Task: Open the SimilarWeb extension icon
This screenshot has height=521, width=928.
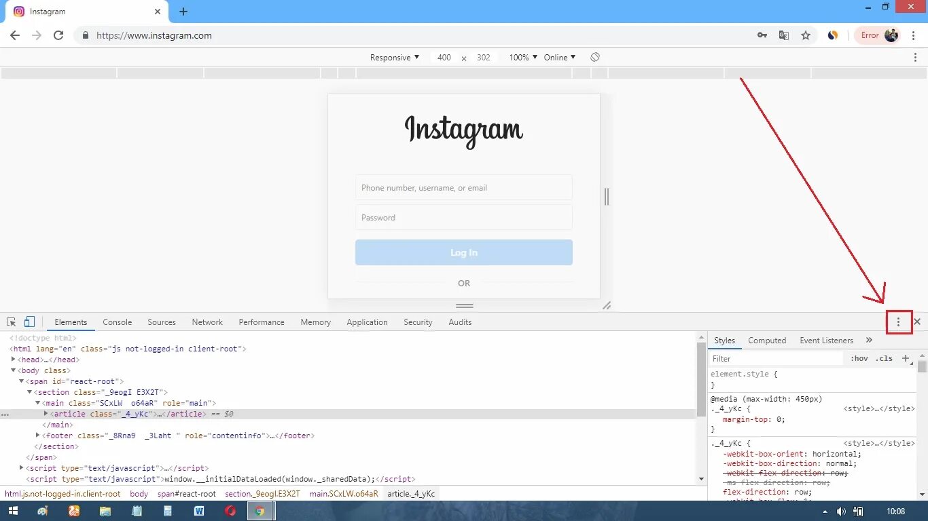Action: tap(833, 35)
